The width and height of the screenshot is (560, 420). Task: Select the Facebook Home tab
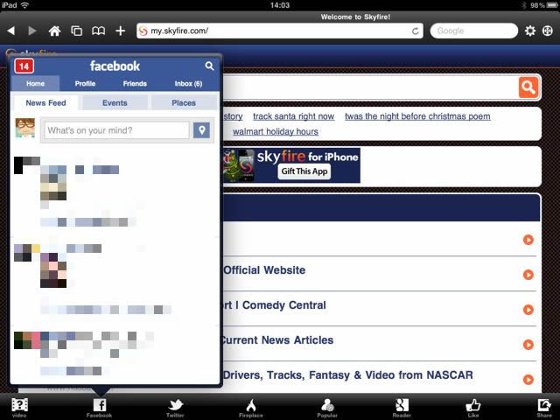click(35, 84)
